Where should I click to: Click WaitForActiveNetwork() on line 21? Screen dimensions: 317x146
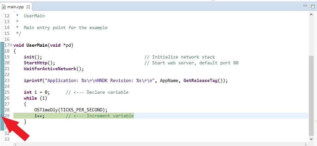point(54,69)
